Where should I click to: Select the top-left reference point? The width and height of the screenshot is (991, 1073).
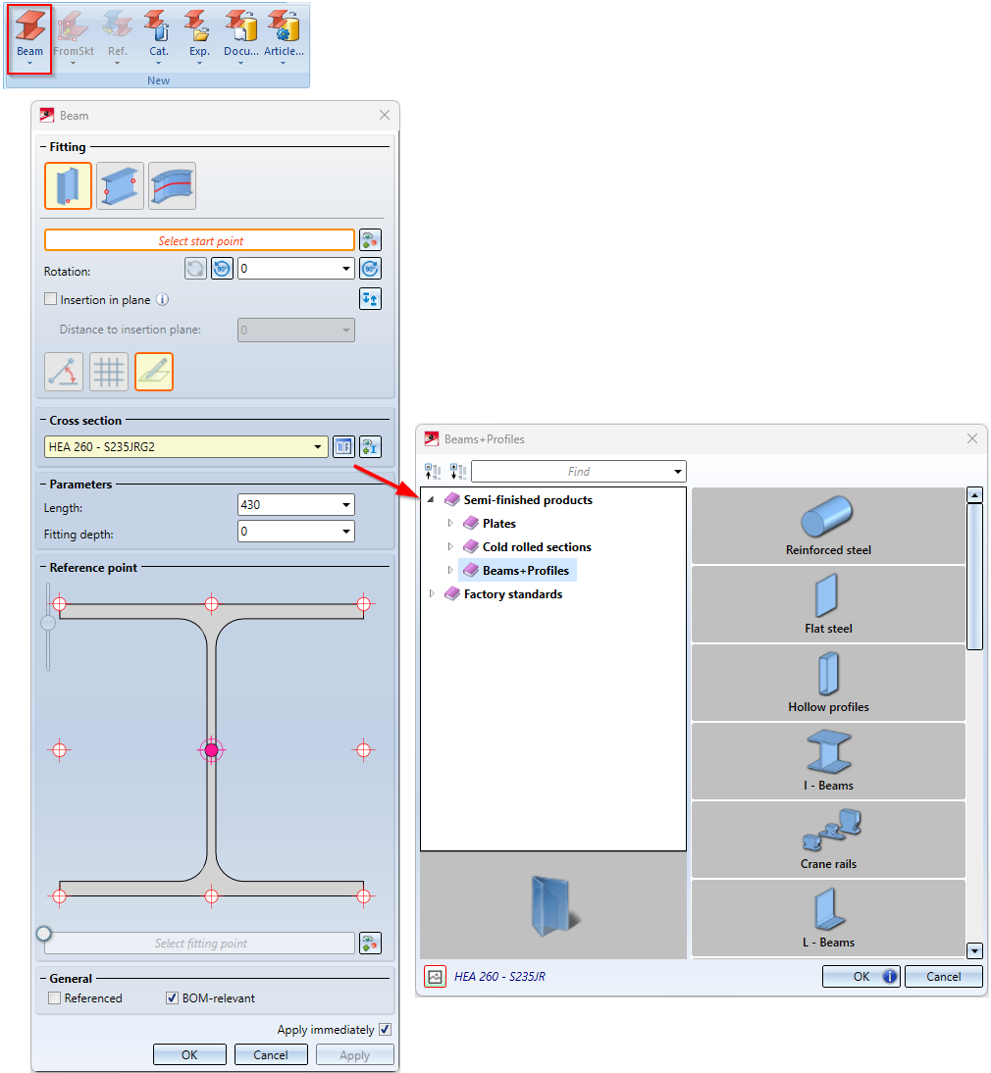click(x=60, y=603)
